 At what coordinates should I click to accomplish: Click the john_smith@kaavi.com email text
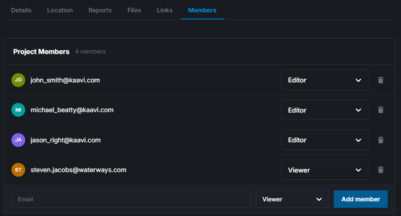point(65,80)
